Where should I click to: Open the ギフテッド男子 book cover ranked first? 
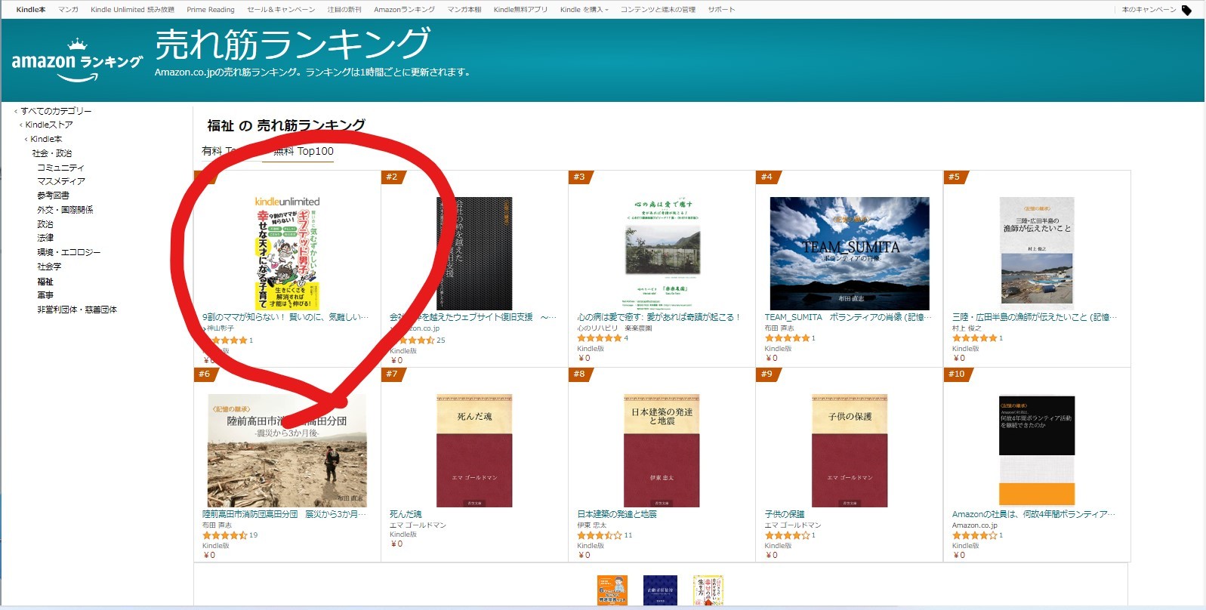point(287,253)
